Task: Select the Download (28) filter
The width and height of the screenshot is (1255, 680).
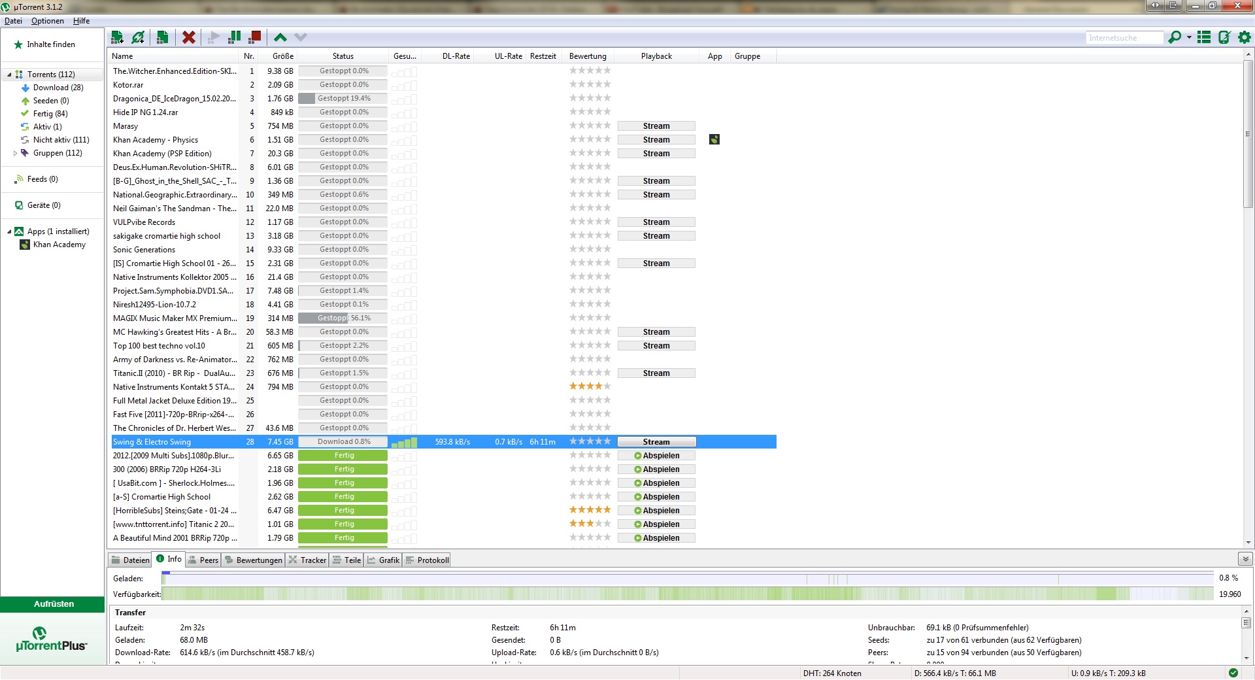Action: pyautogui.click(x=58, y=88)
